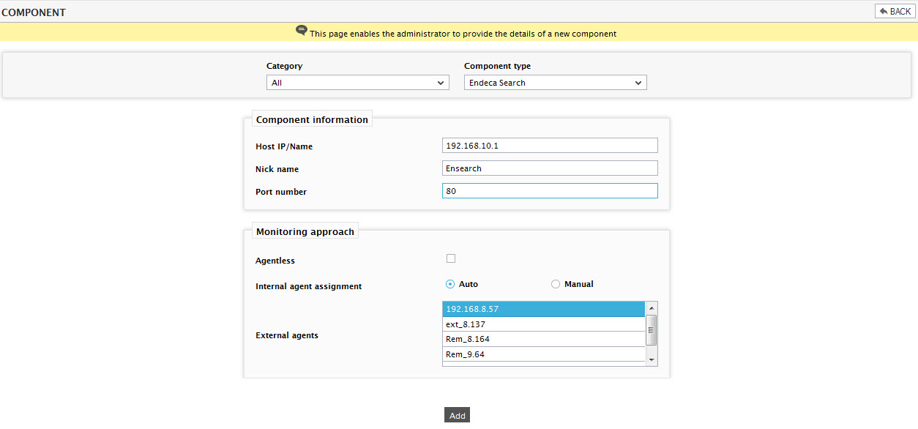
Task: Select the Manual radio button
Action: click(x=556, y=284)
